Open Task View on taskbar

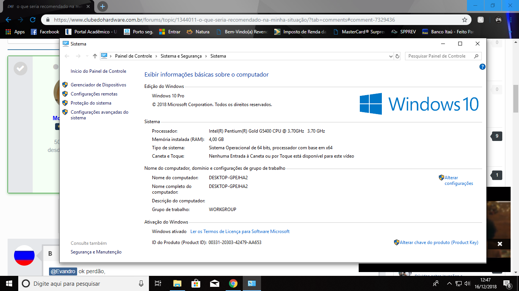[x=158, y=283]
